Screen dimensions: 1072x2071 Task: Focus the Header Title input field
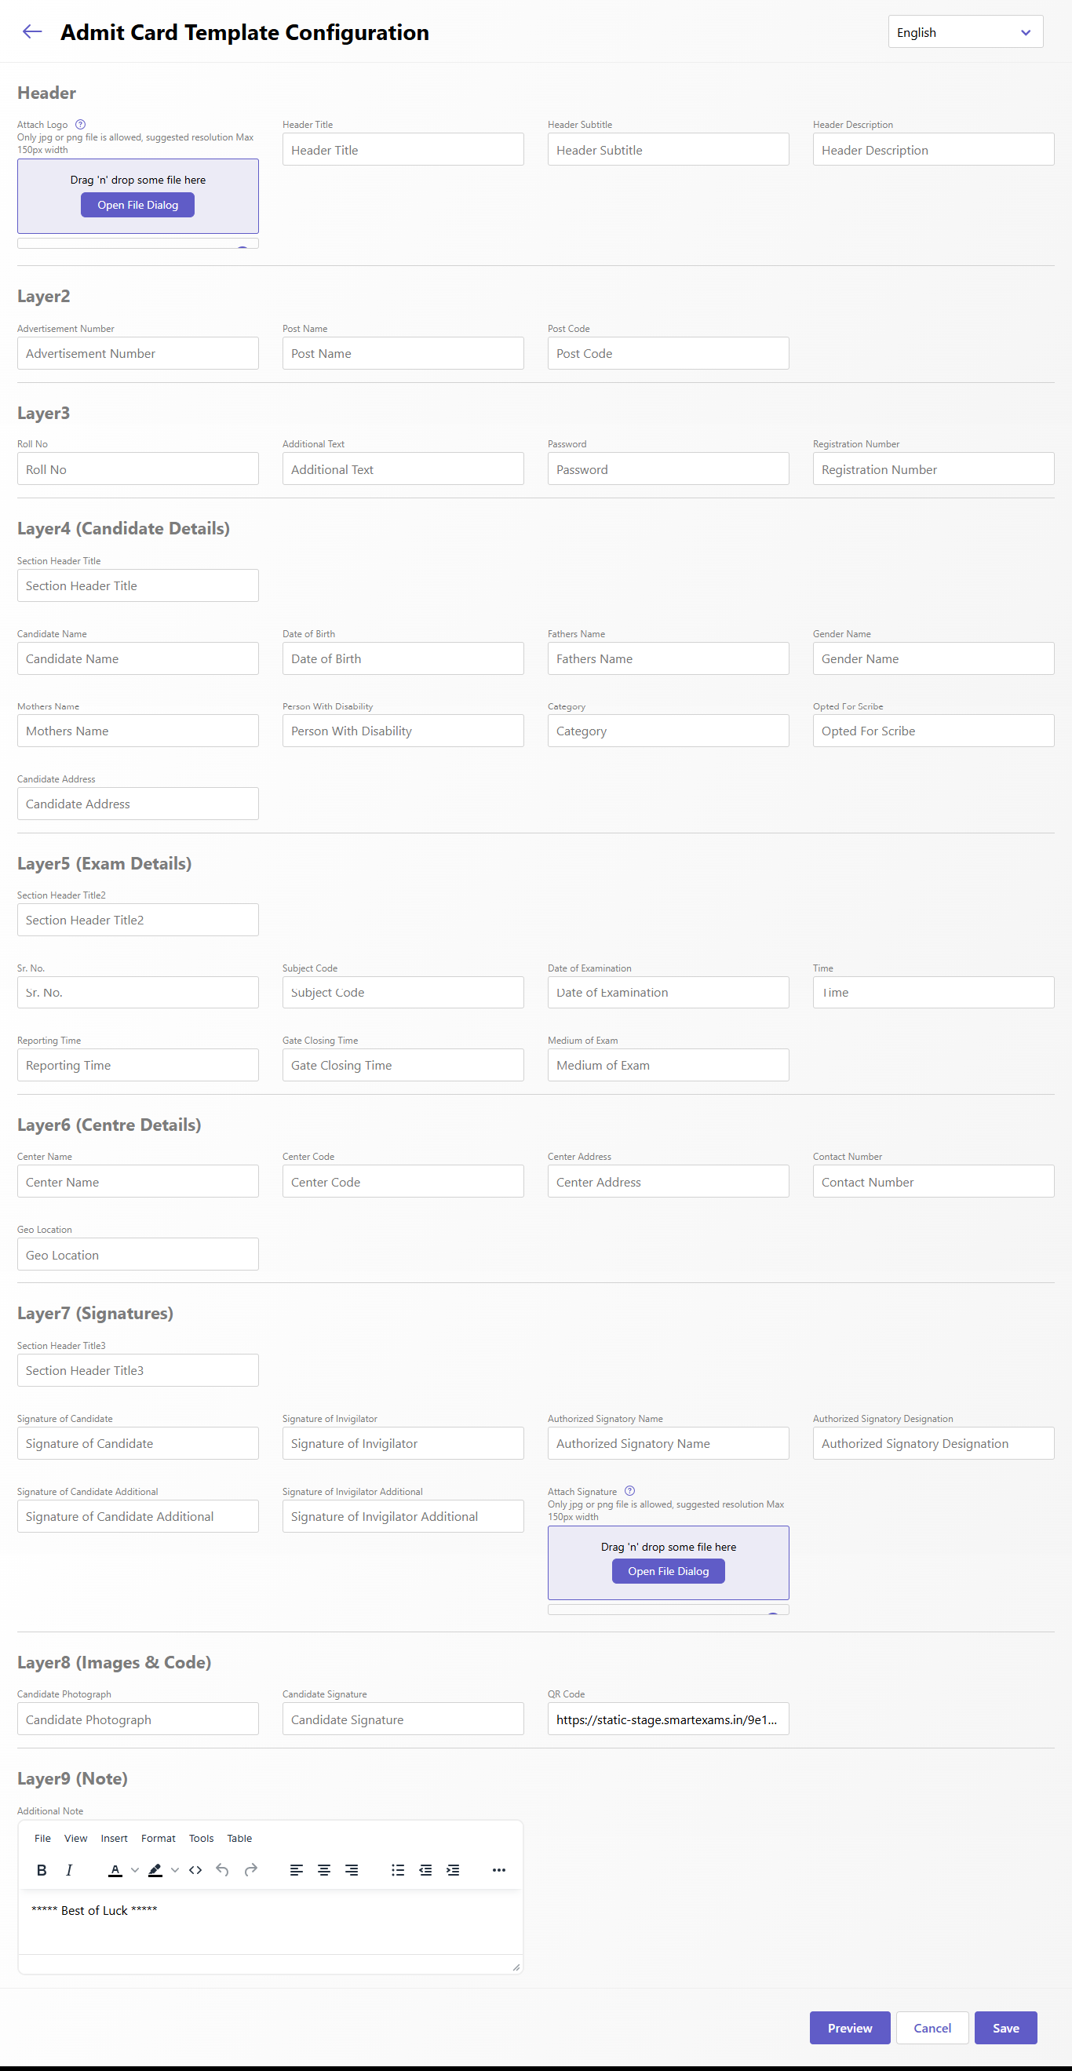403,150
